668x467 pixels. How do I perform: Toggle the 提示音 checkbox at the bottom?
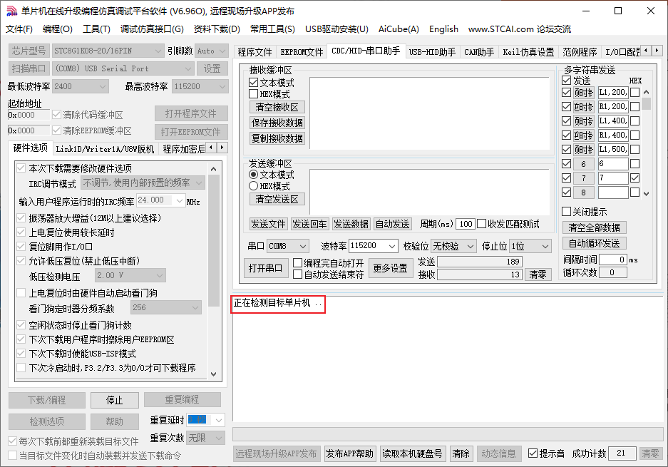(x=531, y=453)
